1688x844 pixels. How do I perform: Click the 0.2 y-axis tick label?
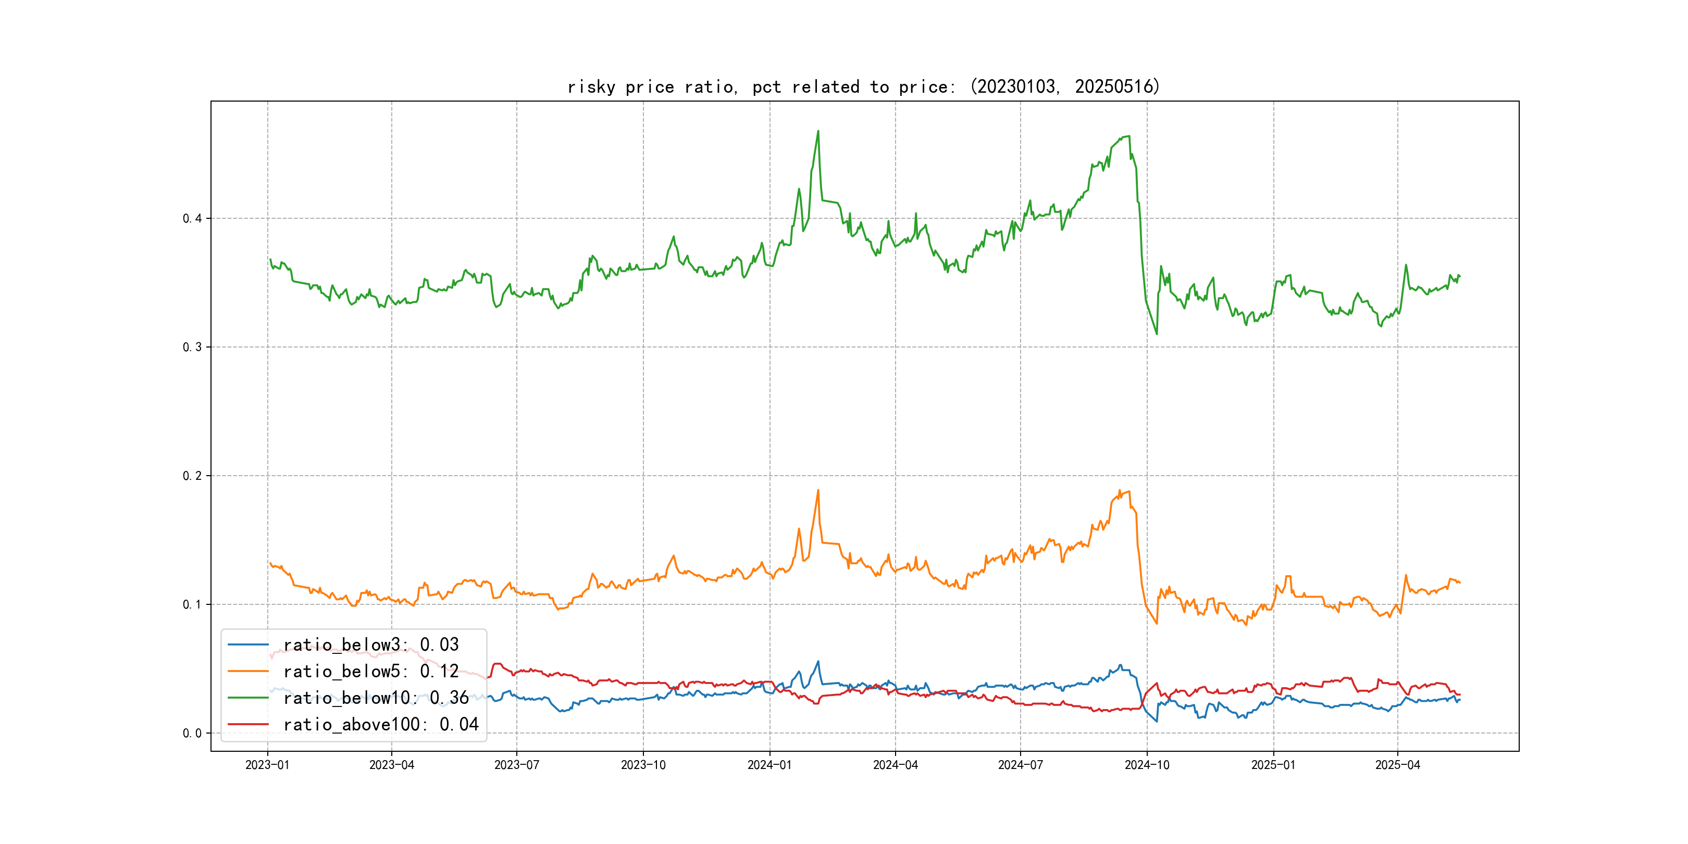point(192,476)
